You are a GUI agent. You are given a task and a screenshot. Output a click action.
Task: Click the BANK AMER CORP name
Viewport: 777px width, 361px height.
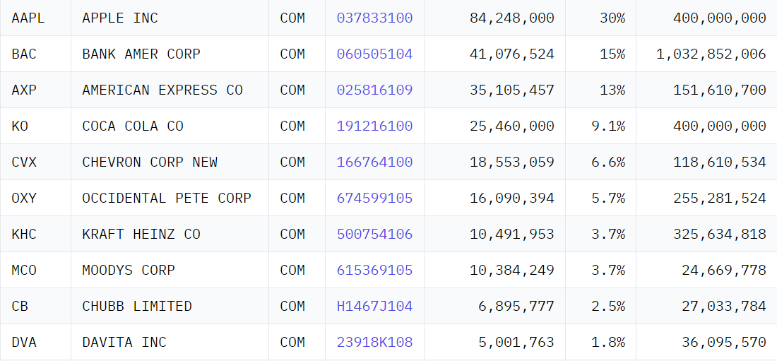coord(141,54)
